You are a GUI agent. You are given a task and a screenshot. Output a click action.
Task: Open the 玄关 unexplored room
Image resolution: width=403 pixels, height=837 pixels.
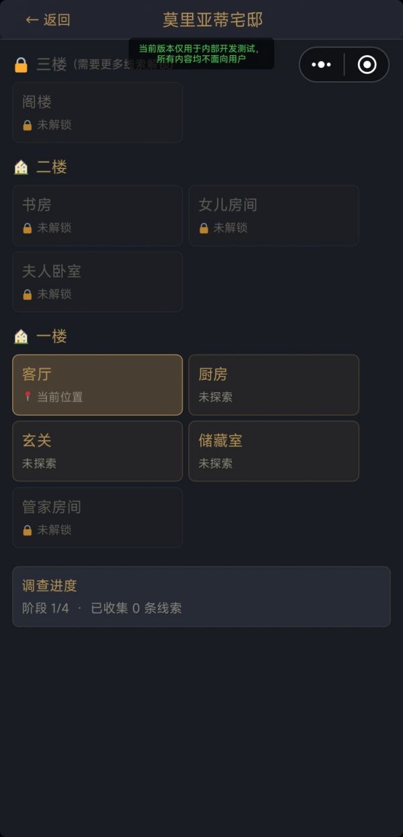click(x=97, y=451)
